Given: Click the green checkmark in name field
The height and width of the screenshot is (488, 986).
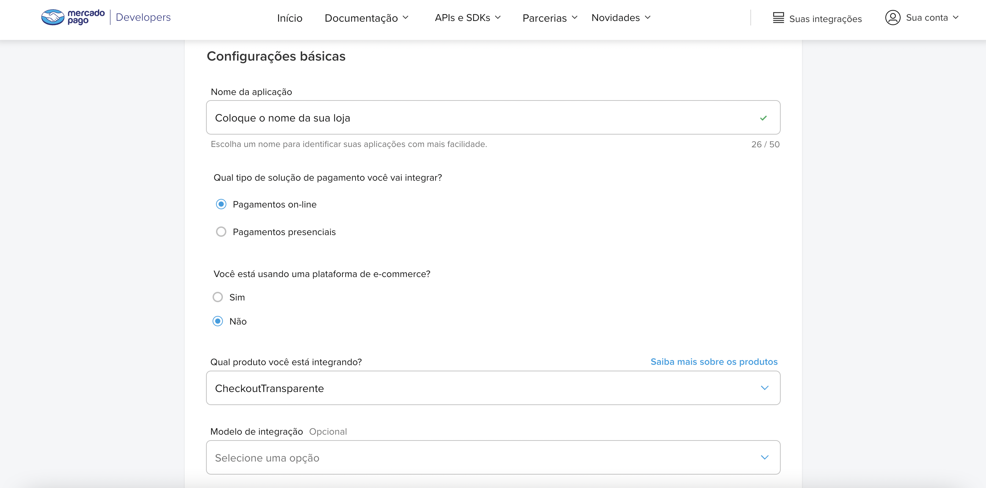Looking at the screenshot, I should (x=763, y=118).
